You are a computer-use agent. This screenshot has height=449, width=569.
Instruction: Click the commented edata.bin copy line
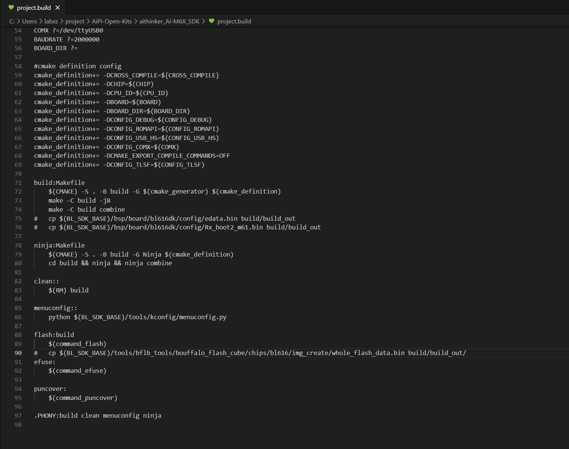click(165, 219)
